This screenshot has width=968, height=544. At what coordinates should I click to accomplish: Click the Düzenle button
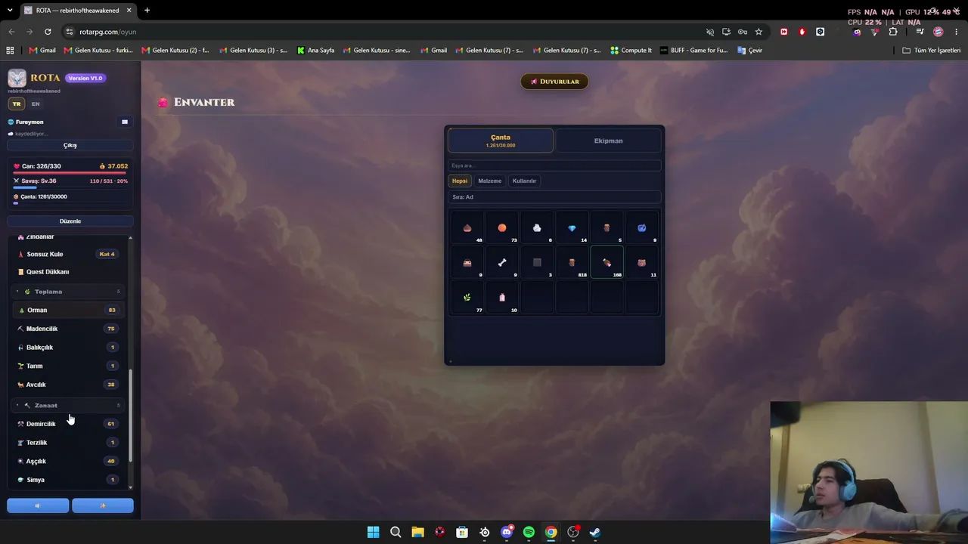pos(70,221)
